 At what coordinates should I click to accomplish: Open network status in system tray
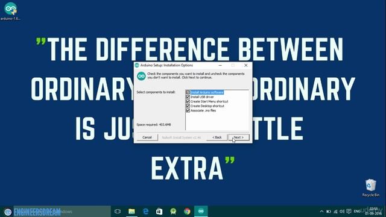tap(335, 212)
